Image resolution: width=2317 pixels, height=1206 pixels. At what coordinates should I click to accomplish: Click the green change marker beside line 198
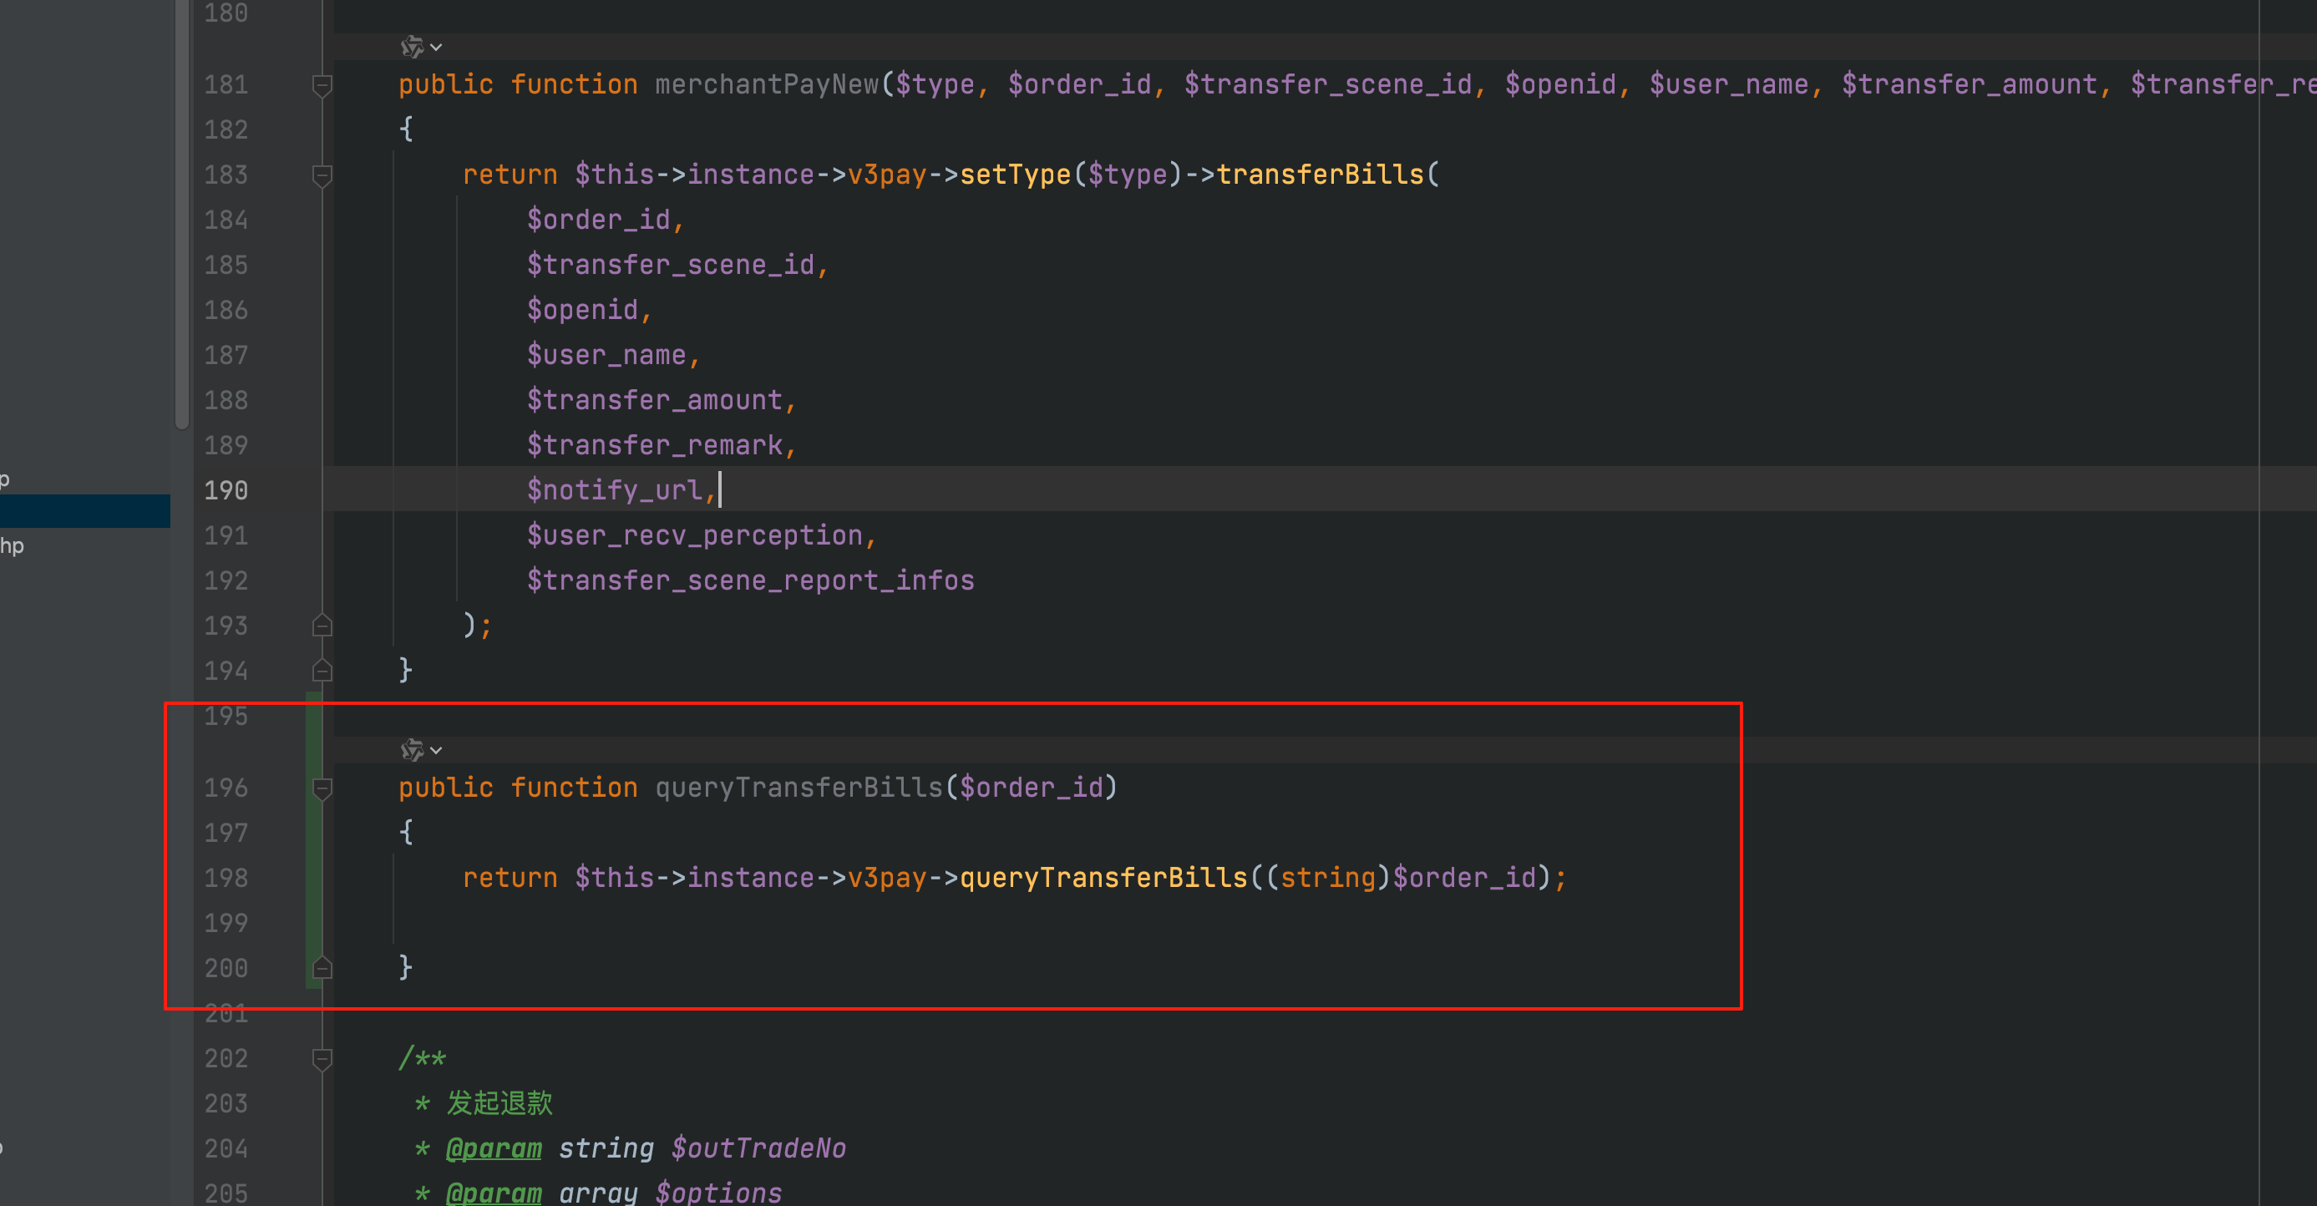(312, 879)
